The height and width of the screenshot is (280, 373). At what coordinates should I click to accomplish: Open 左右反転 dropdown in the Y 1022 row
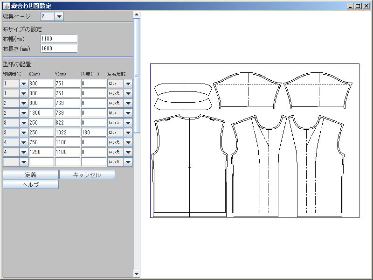point(128,133)
